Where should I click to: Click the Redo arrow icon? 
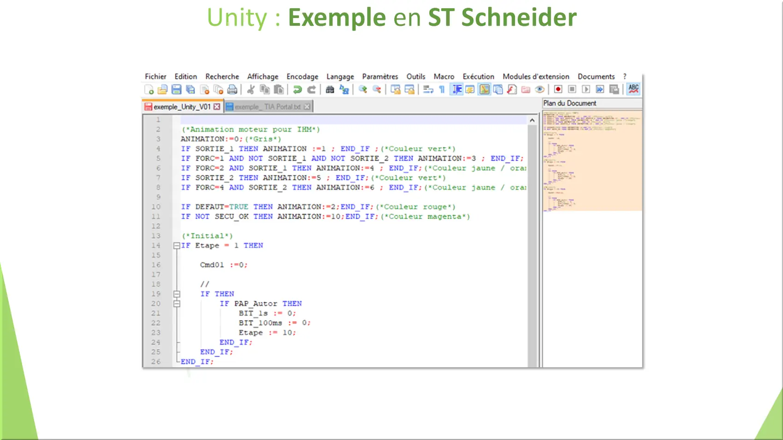click(311, 89)
